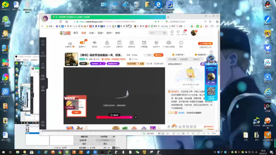This screenshot has height=155, width=276.
Task: Click the Douyu site logo
Action: [x=65, y=33]
